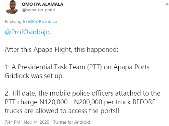Select the @ProfOsinbajo mention in tweet body

(x=27, y=32)
